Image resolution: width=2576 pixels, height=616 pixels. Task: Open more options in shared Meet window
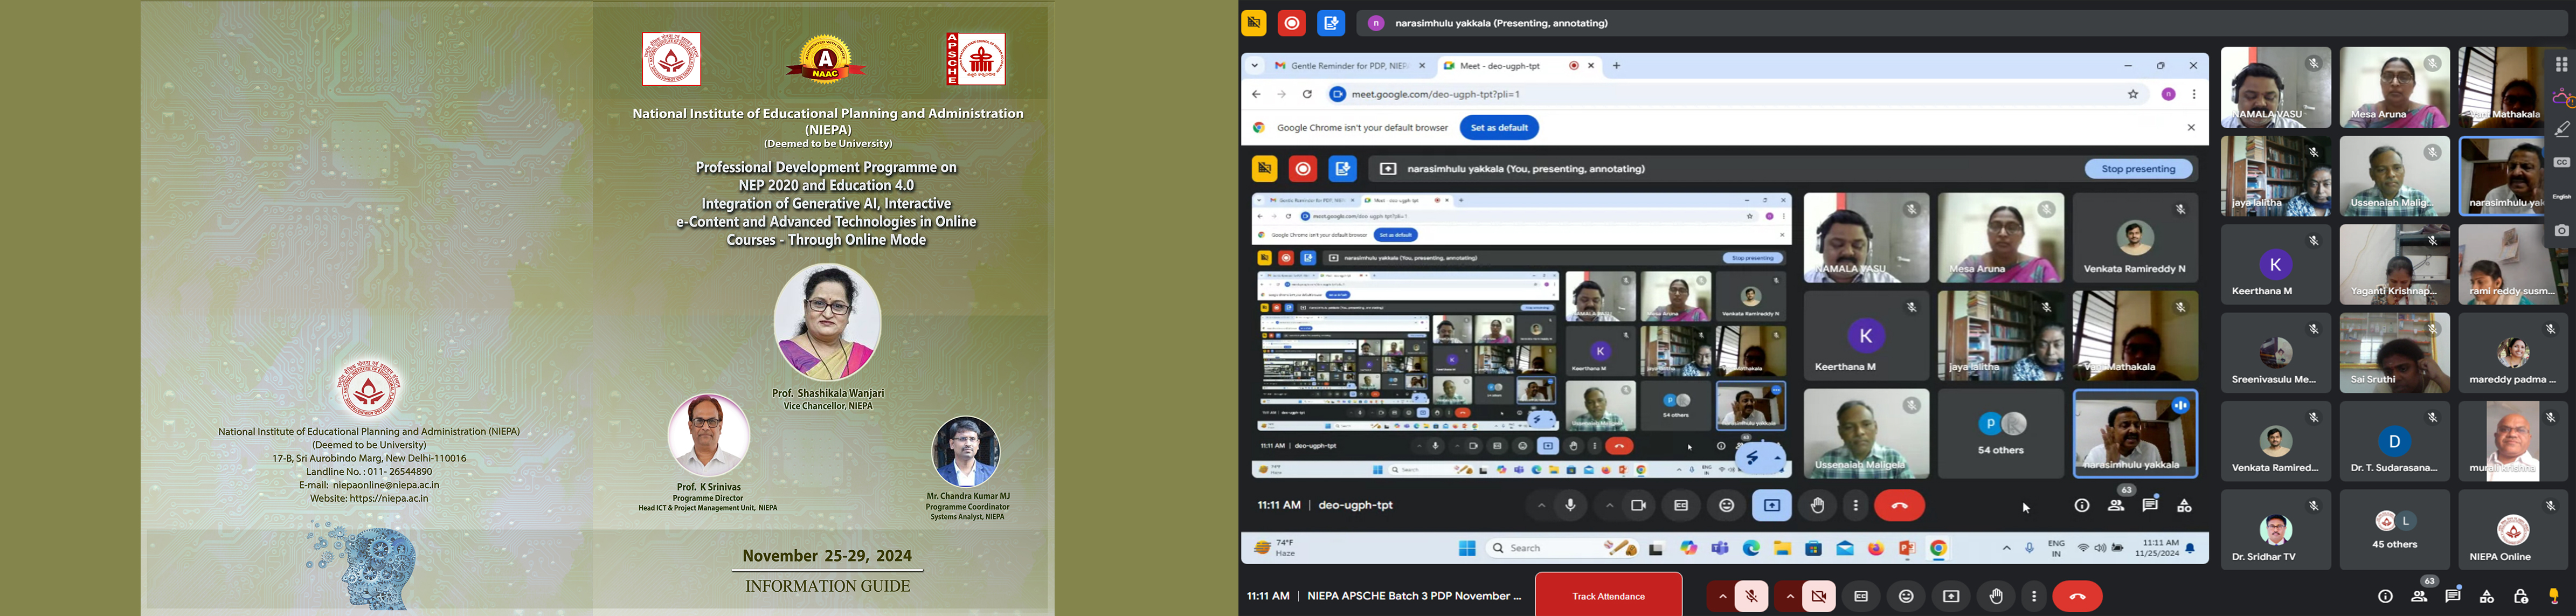click(x=1855, y=506)
